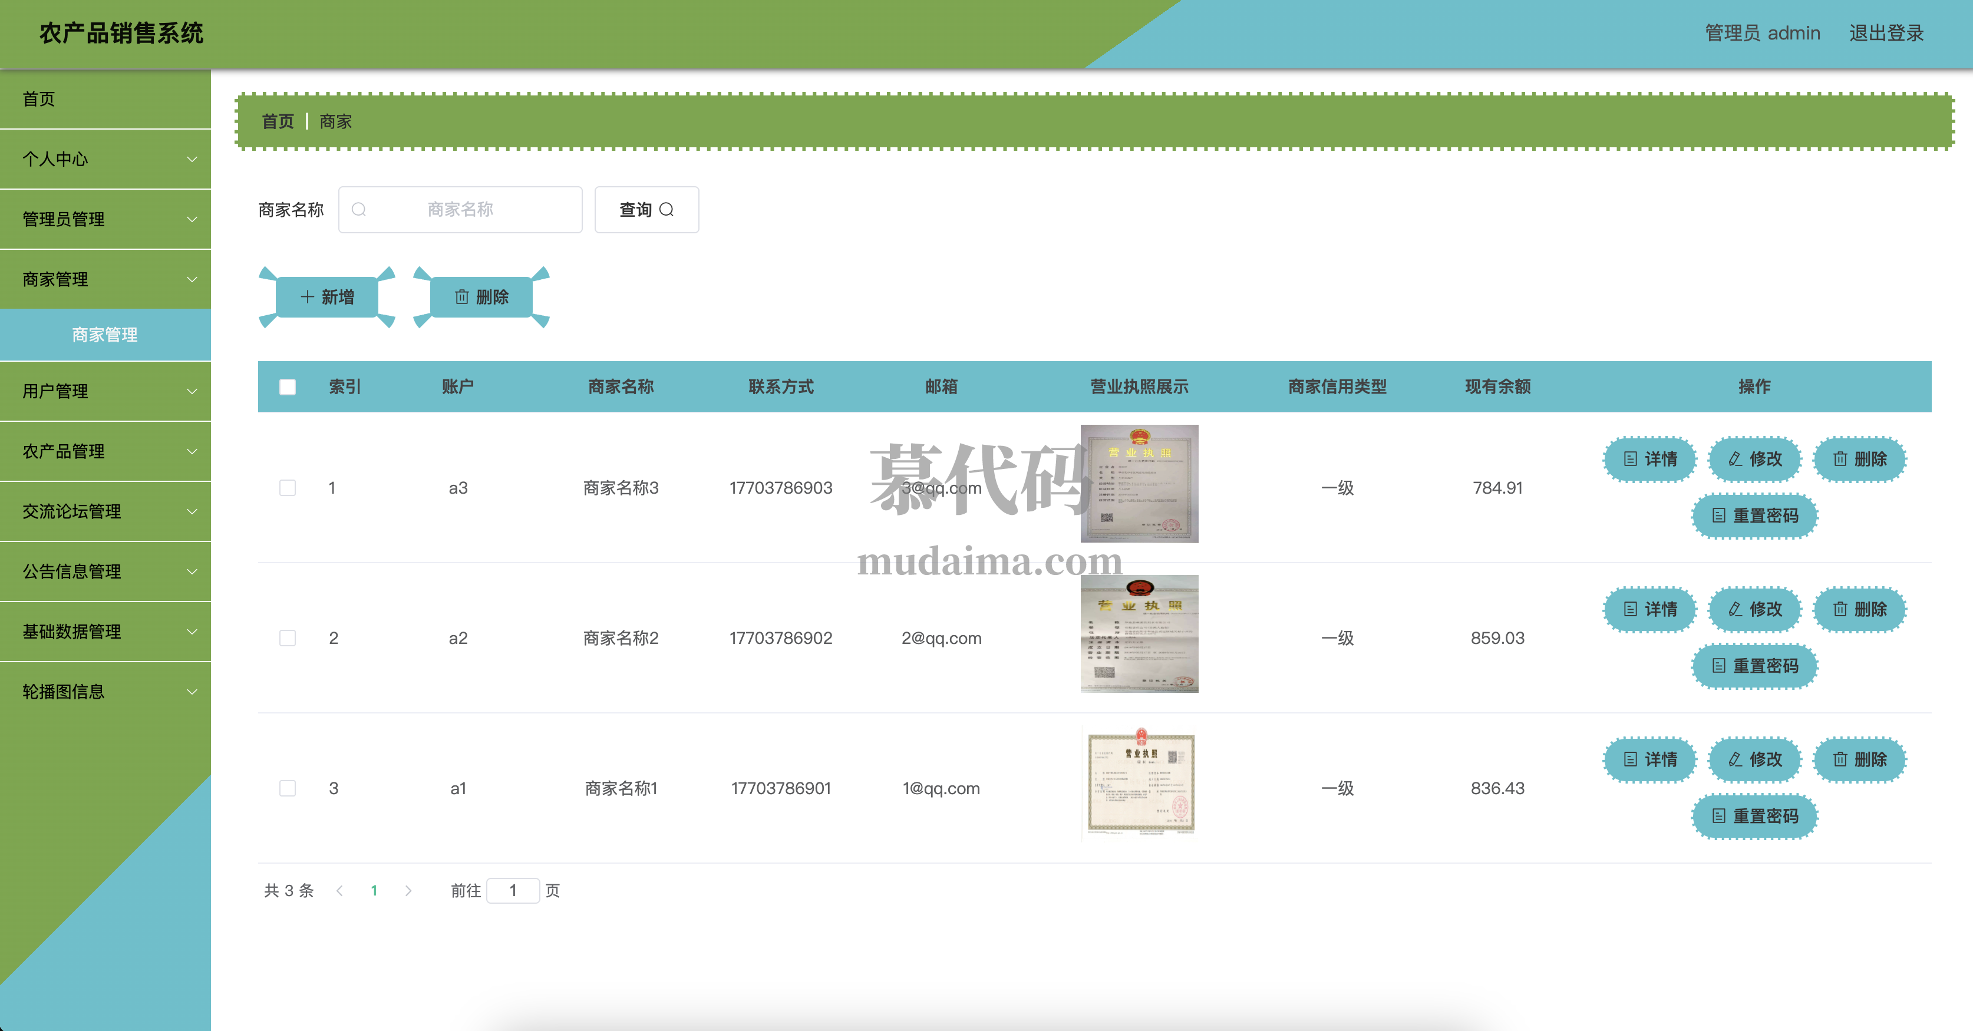The image size is (1973, 1031).
Task: Expand the 个人中心 sidebar menu
Action: 105,158
